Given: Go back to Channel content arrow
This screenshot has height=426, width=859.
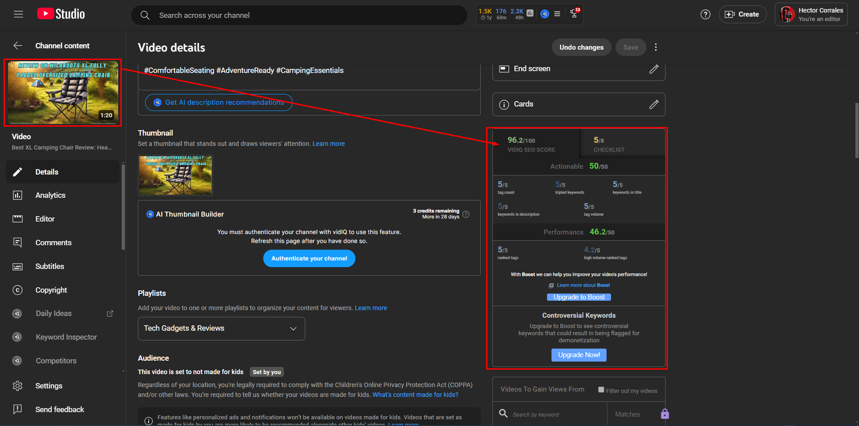Looking at the screenshot, I should pos(18,46).
